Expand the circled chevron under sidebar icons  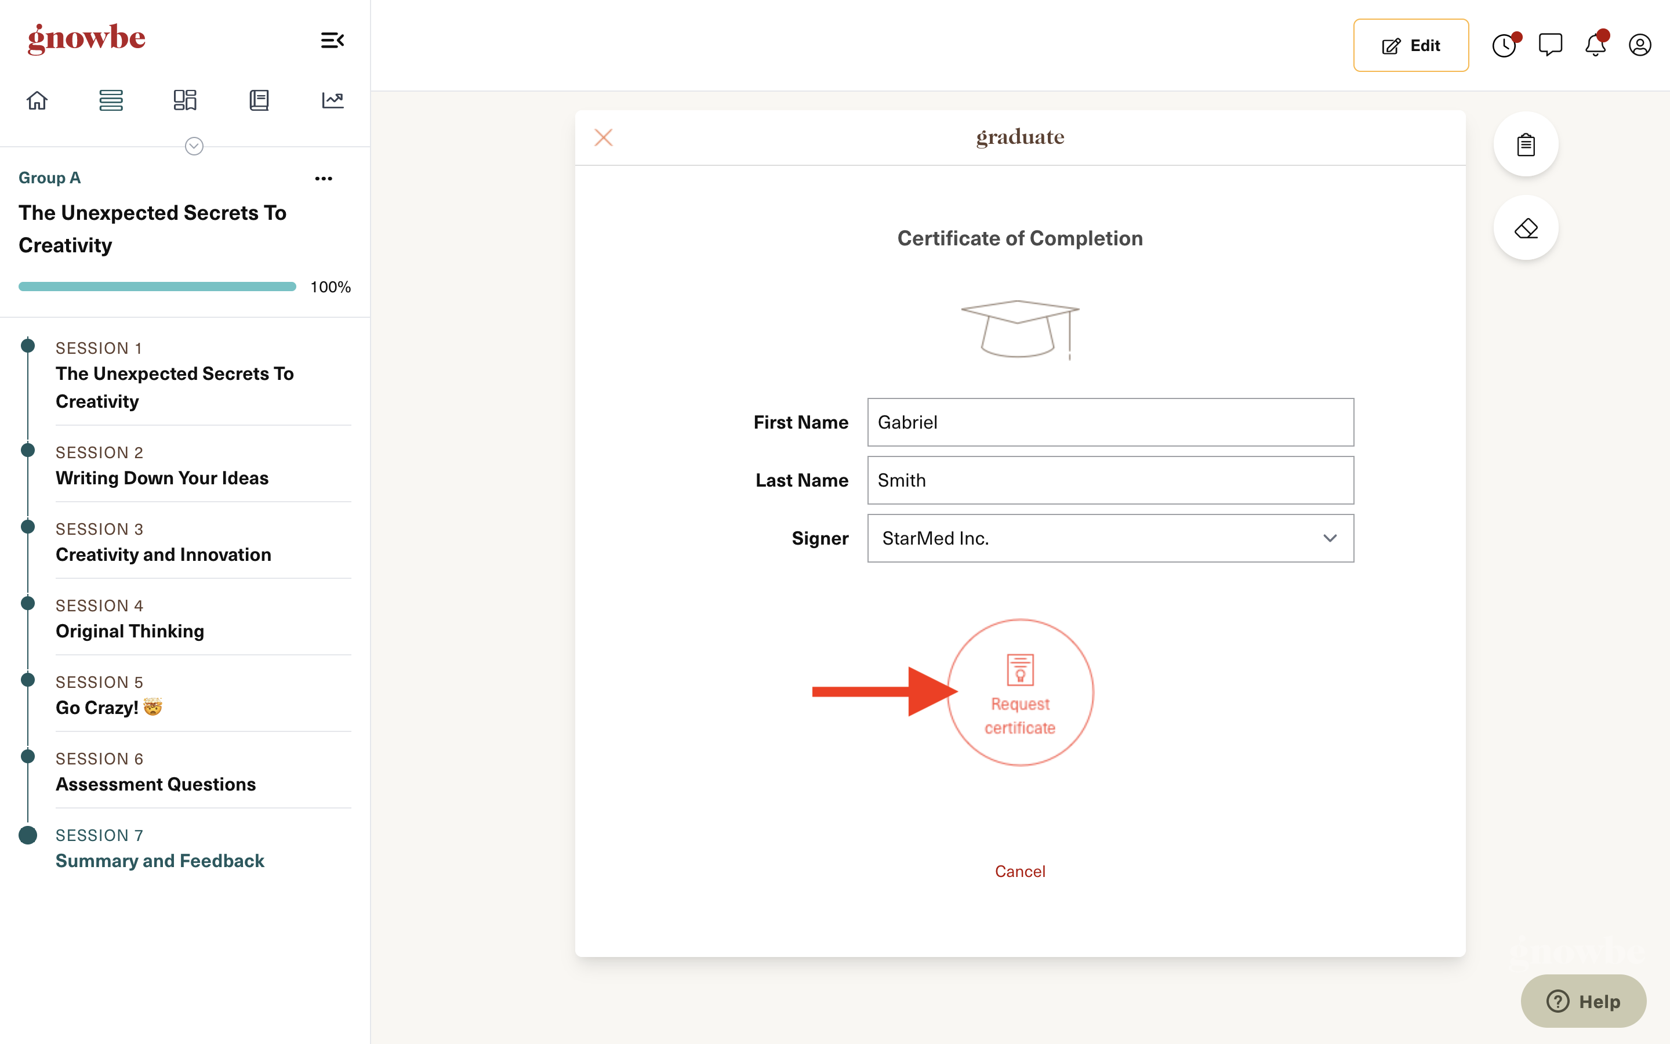(x=194, y=146)
